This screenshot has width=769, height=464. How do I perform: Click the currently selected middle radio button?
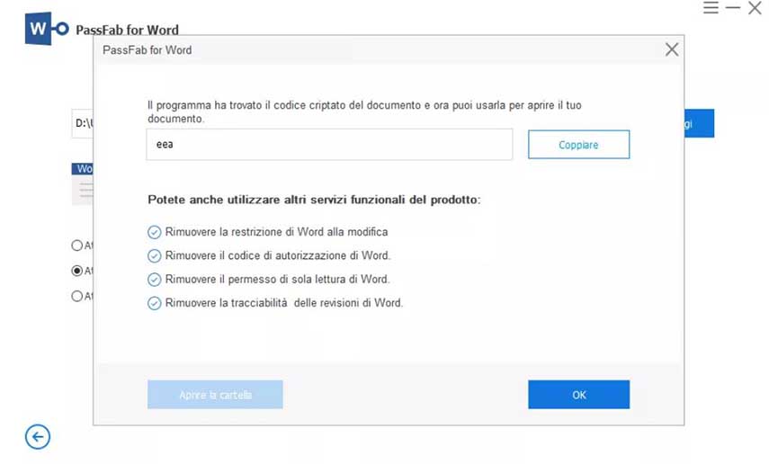point(76,271)
